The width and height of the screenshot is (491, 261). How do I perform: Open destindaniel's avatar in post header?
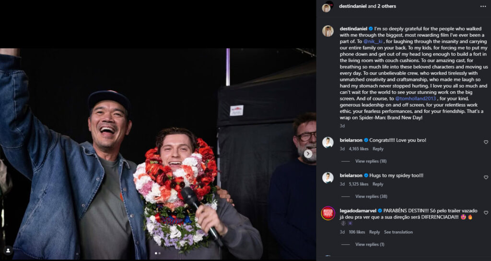(327, 7)
